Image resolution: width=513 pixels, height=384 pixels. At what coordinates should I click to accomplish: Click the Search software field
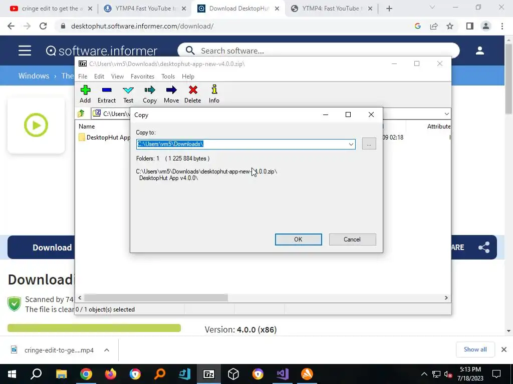pos(318,50)
